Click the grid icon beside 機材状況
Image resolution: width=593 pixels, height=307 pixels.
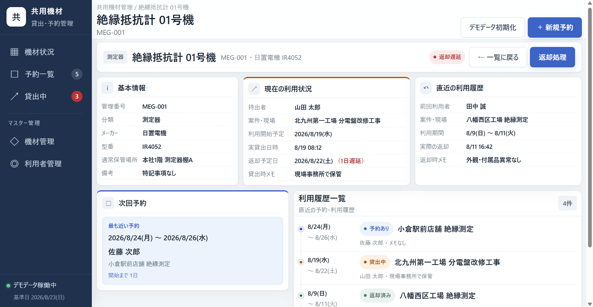[15, 52]
